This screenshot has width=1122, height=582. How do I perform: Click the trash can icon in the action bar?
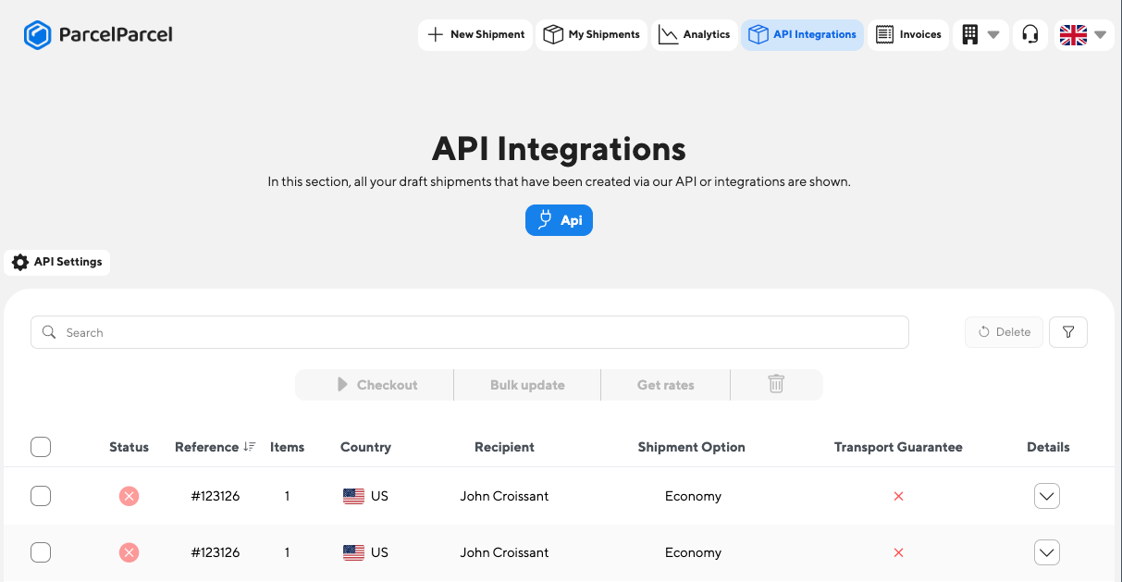776,384
